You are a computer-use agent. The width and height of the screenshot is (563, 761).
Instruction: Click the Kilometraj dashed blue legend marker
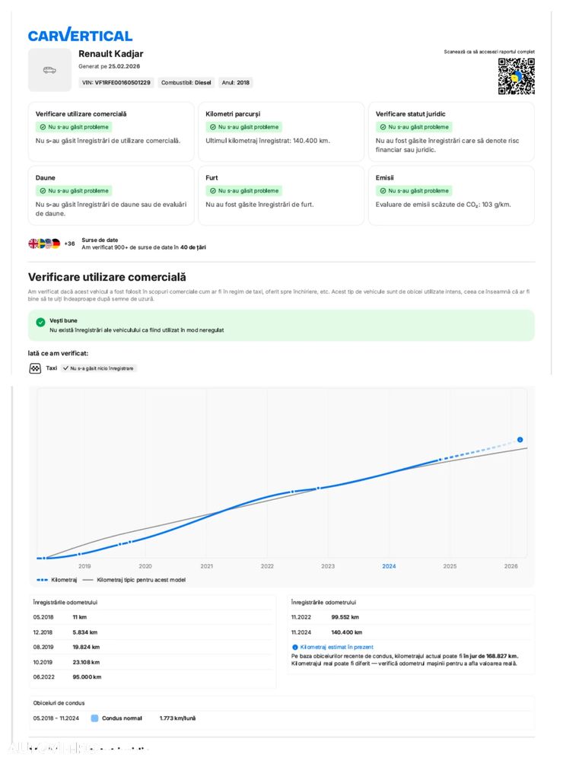click(40, 580)
